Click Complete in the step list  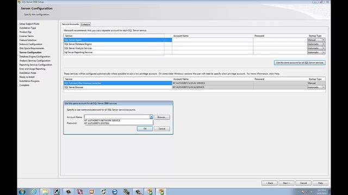click(x=24, y=85)
